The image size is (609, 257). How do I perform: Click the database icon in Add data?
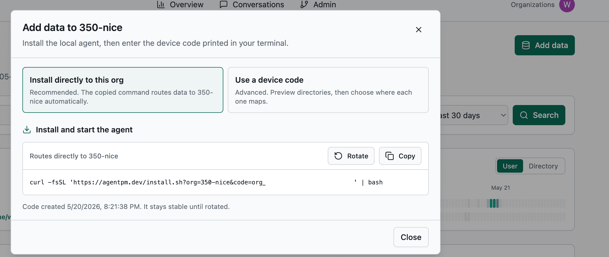526,45
